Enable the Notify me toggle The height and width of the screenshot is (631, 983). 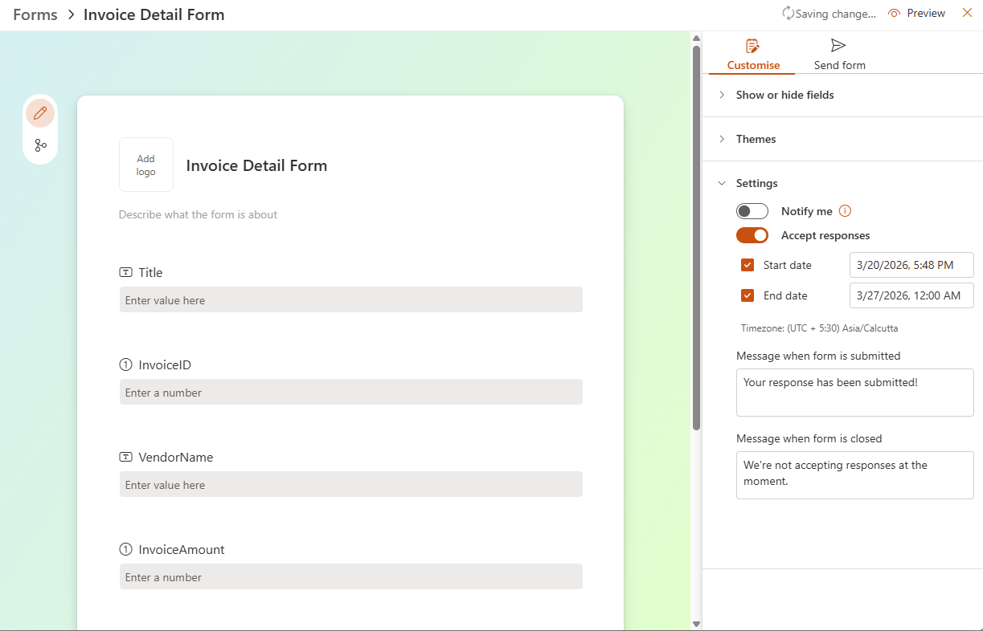(x=752, y=211)
